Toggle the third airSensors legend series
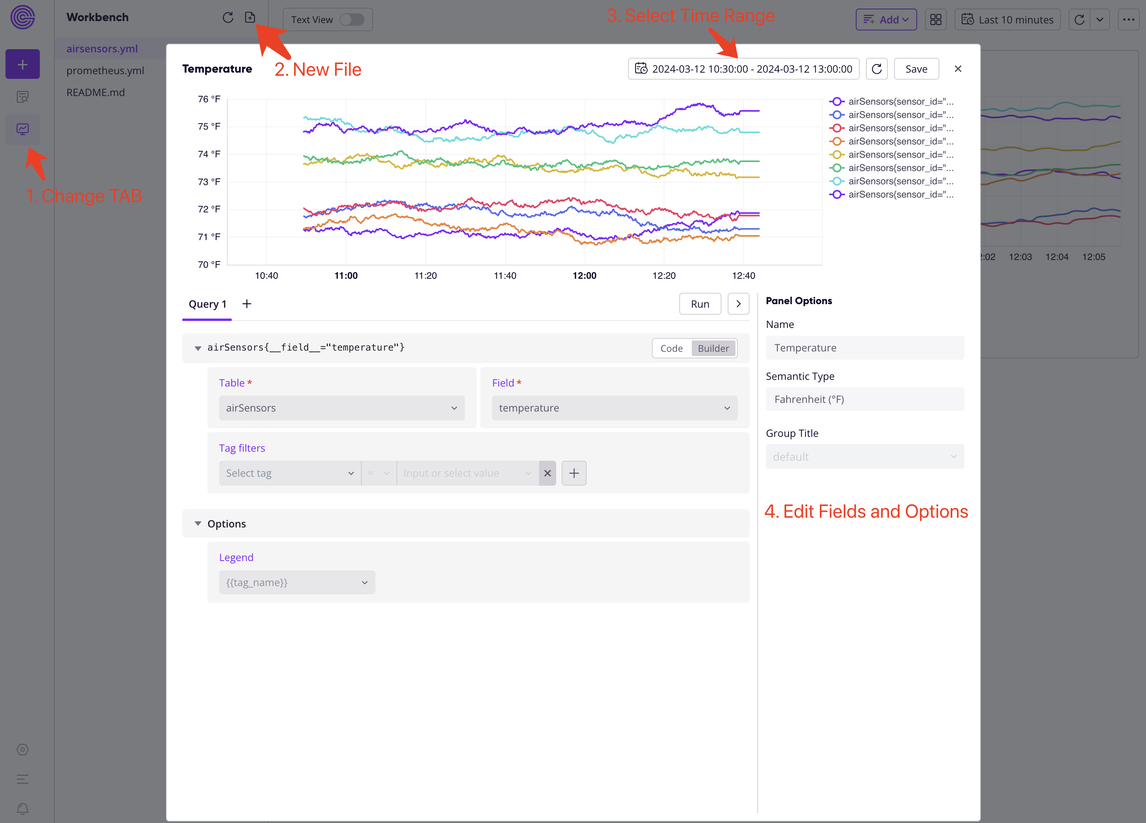 [x=892, y=128]
